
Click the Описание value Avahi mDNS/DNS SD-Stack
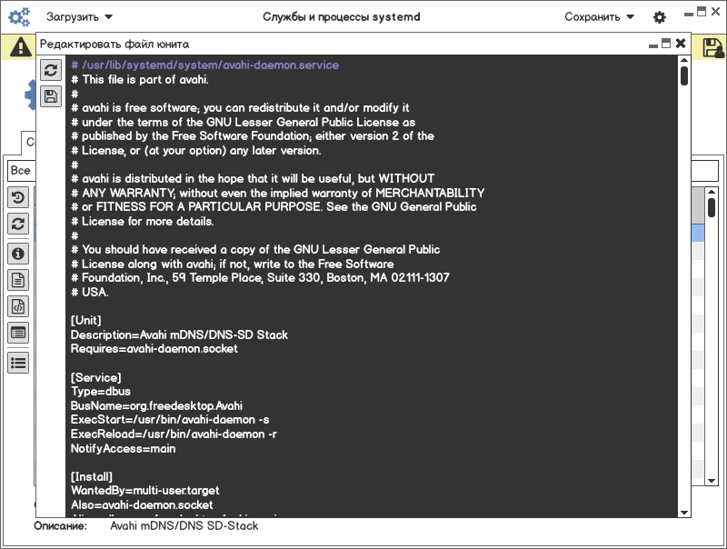184,525
